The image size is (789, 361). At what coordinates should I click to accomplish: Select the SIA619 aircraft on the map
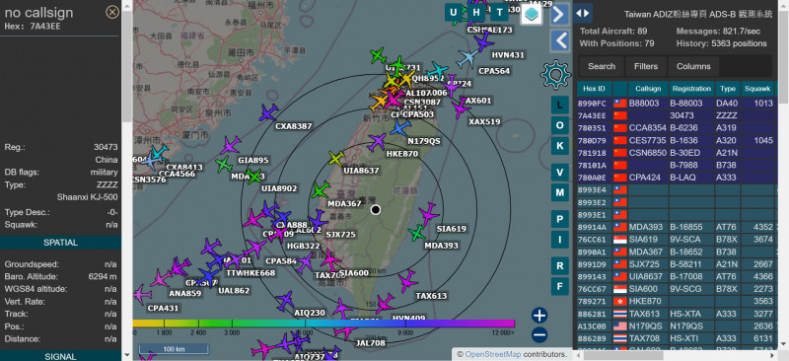pyautogui.click(x=429, y=214)
